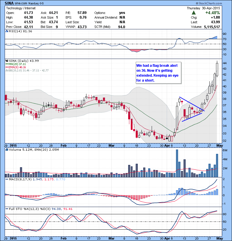Viewport: 232px width, 241px height.
Task: Open the StockCharts.com copyright link
Action: pyautogui.click(x=209, y=3)
